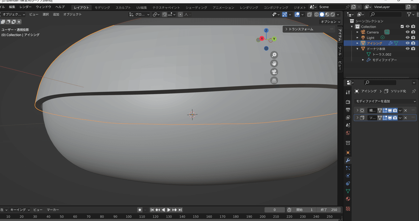
Task: Hide アイシング in viewport via eye icon
Action: coord(407,43)
